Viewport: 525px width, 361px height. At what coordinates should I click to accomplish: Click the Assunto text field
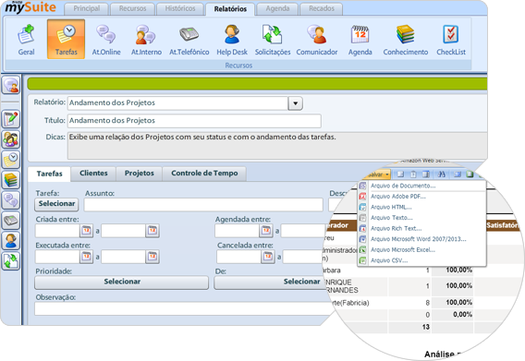pyautogui.click(x=203, y=204)
